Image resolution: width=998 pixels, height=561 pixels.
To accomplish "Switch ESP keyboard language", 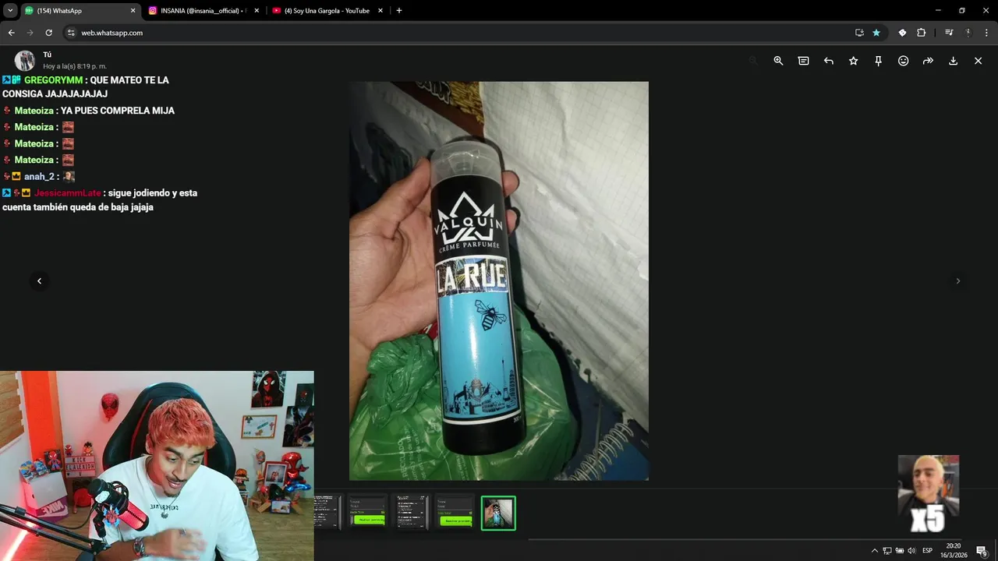I will point(927,551).
